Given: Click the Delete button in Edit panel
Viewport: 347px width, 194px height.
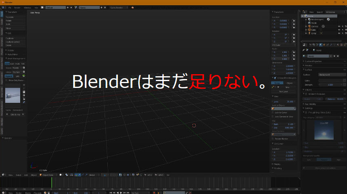Looking at the screenshot, I should tap(15, 45).
